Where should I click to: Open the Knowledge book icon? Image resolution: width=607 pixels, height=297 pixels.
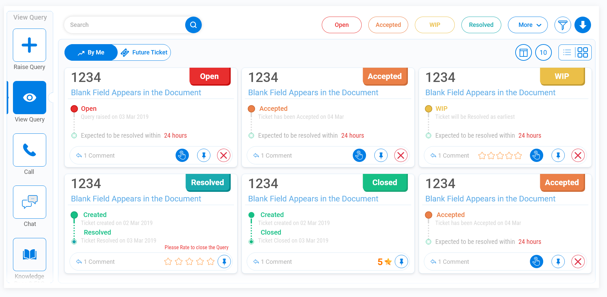[x=29, y=255]
